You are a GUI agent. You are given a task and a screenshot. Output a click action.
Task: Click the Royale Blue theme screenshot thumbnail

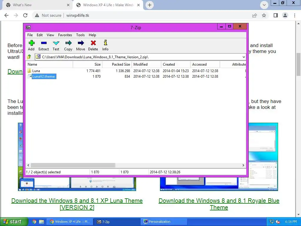click(x=263, y=157)
